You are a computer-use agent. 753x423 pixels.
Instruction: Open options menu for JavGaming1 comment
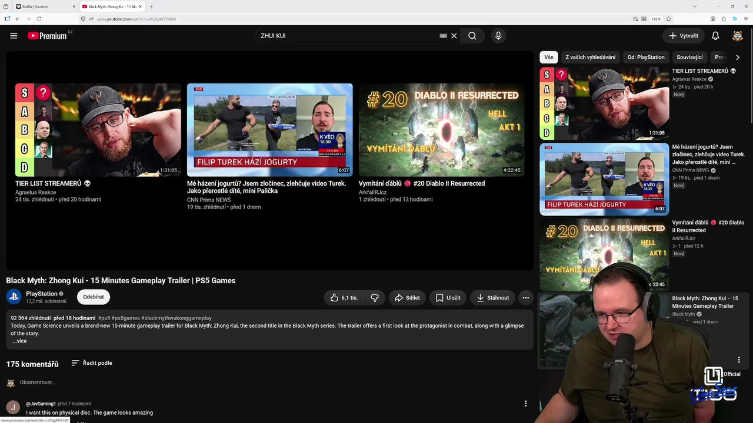coord(525,404)
